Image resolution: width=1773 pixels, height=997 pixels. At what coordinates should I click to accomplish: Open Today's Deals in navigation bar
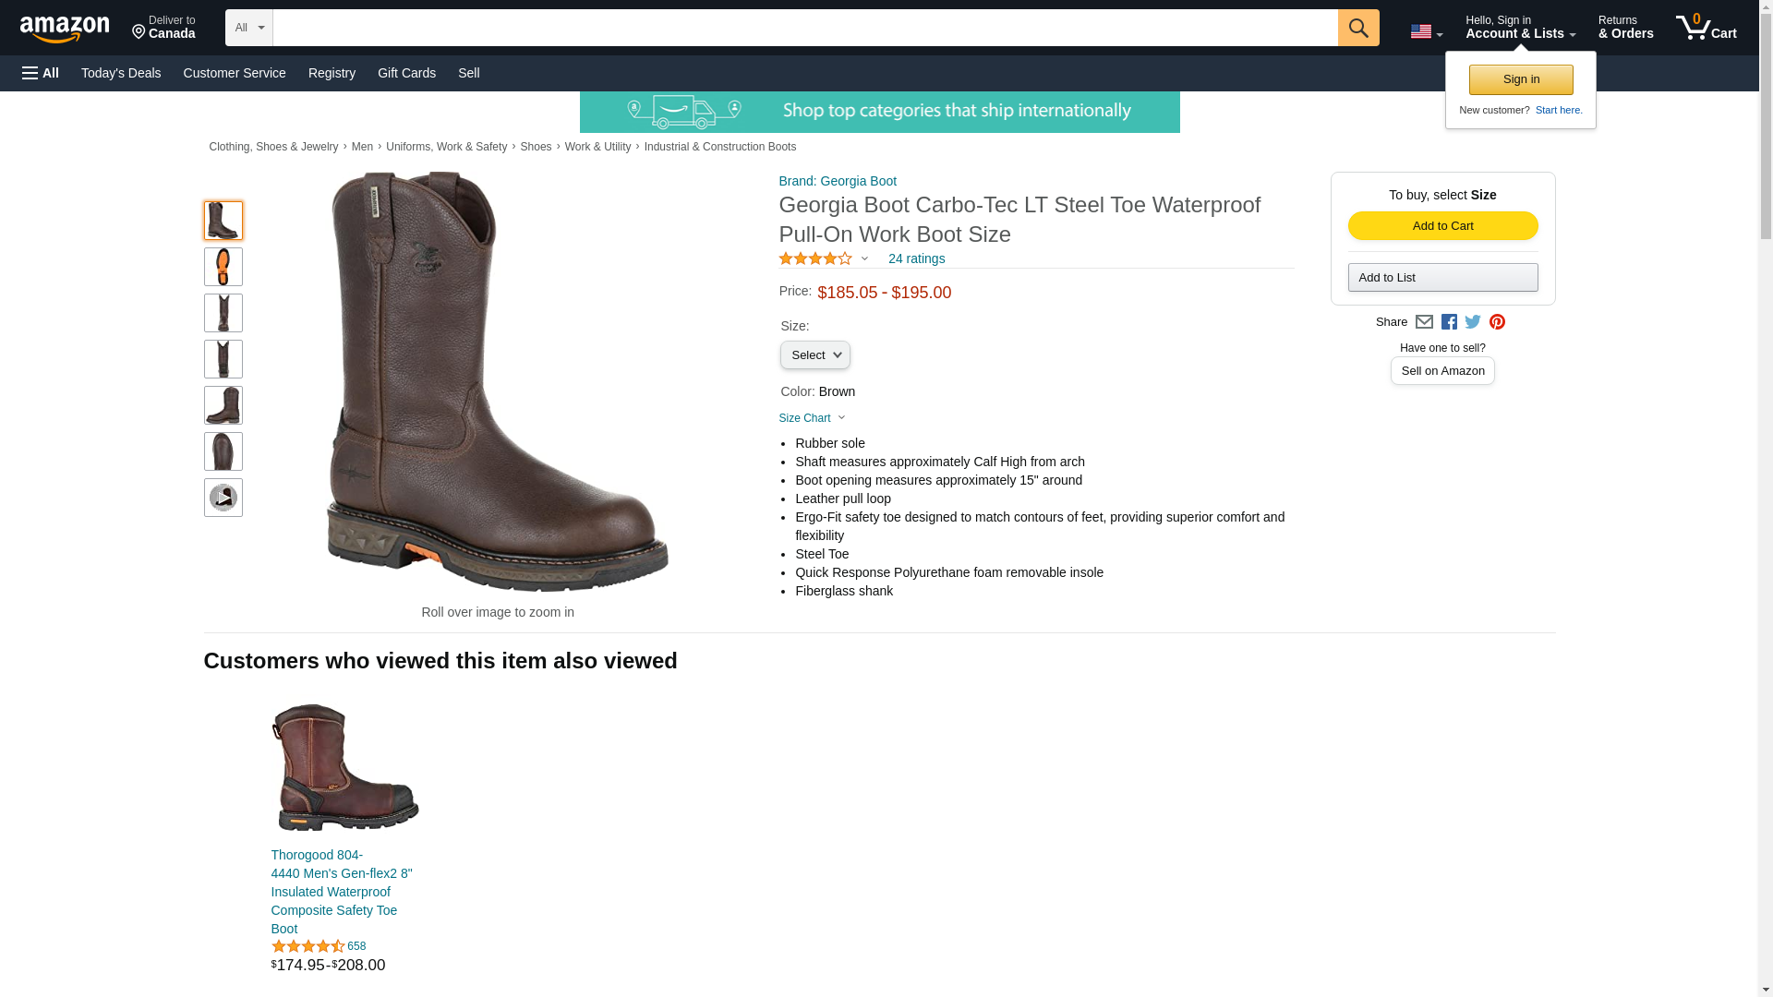click(x=121, y=73)
